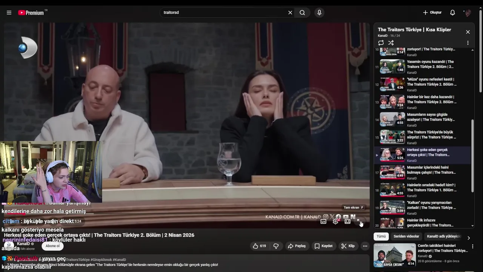Play playlist item Masumlar içlerindeki haini bulmaya çalıştı

tap(422, 172)
